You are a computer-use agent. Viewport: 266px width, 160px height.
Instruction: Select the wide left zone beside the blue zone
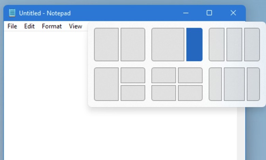click(x=168, y=45)
